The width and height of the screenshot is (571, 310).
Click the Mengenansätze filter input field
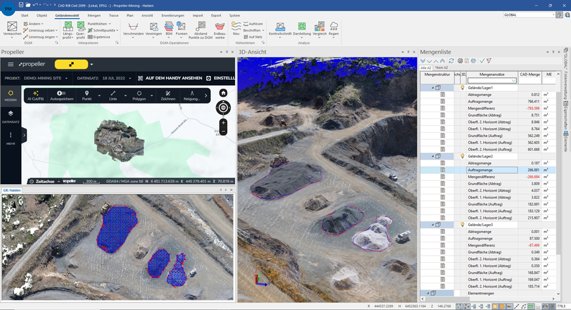tap(492, 80)
